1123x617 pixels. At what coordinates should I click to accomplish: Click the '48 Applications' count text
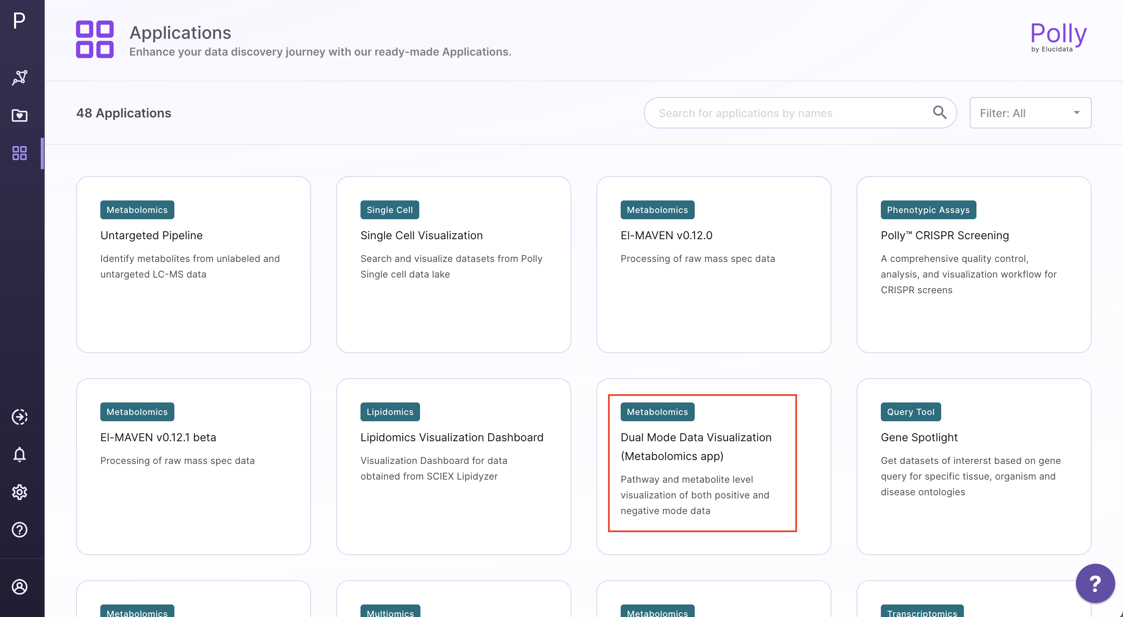coord(124,113)
